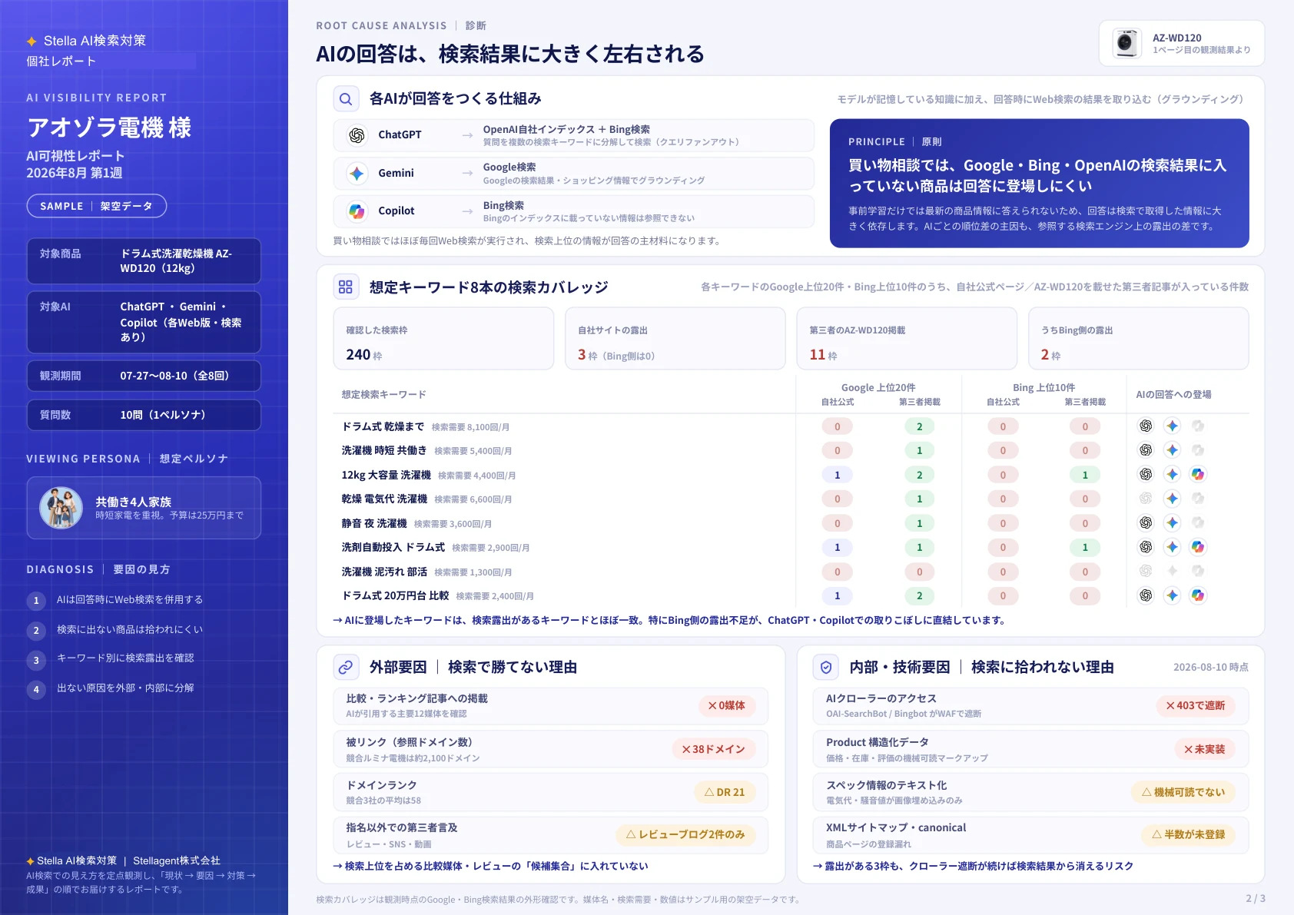
Task: Click the Gemini icon in the 洗剤自動投入 ドラム式 row
Action: point(1172,547)
